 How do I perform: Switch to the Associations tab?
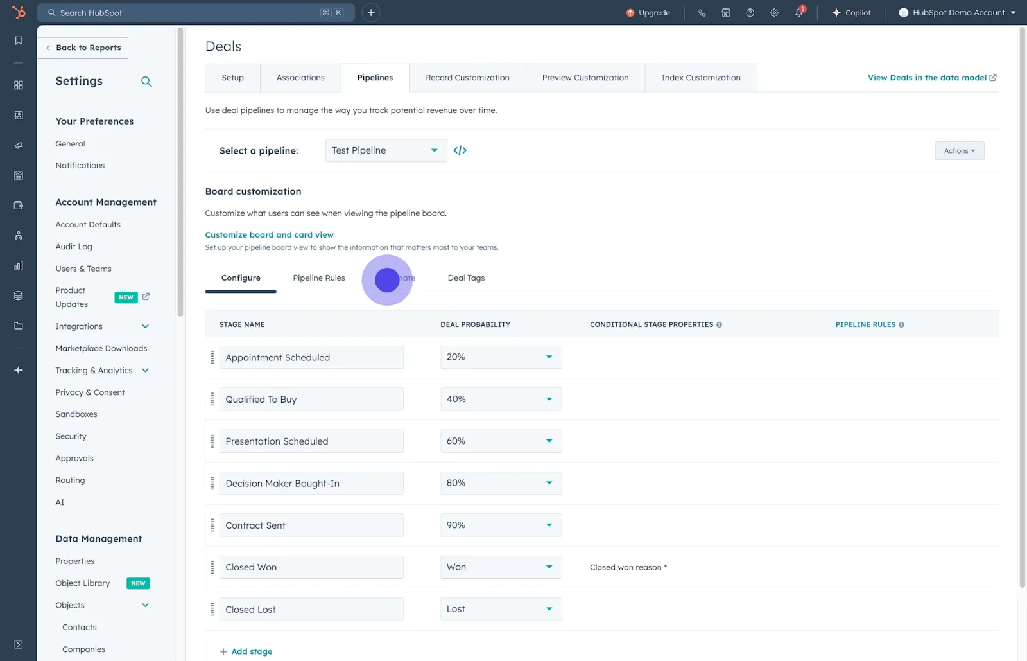tap(300, 78)
